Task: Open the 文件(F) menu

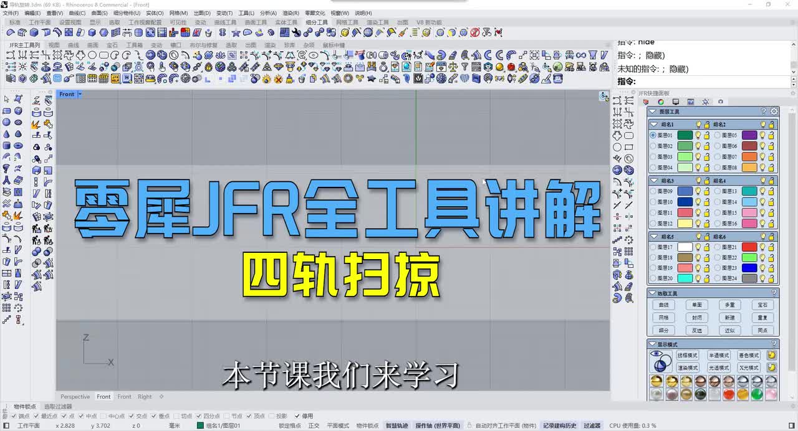Action: pyautogui.click(x=11, y=13)
